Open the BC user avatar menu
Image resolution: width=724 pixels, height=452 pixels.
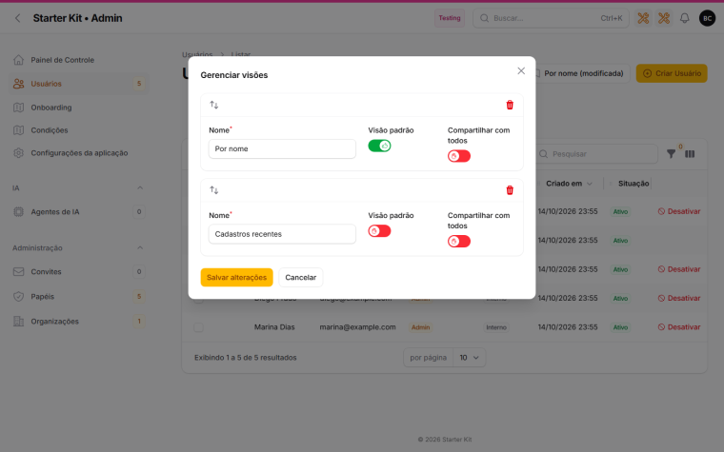[708, 18]
